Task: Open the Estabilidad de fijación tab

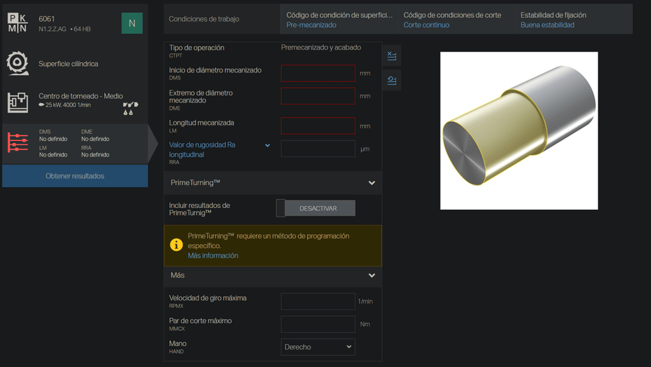Action: coord(574,20)
